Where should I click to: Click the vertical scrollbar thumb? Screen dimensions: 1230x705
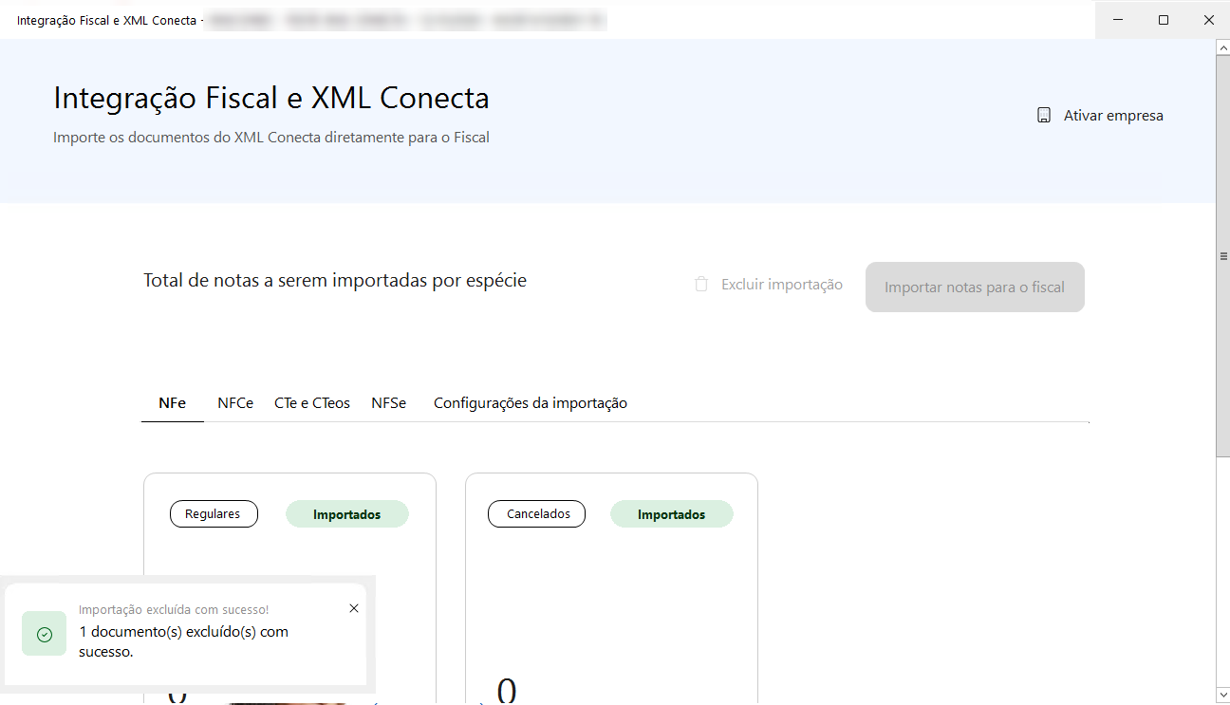click(x=1222, y=255)
